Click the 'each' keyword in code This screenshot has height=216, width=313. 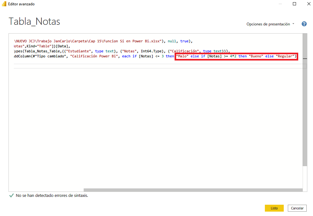[126, 56]
